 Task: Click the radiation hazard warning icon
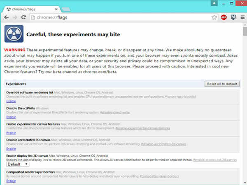14,34
